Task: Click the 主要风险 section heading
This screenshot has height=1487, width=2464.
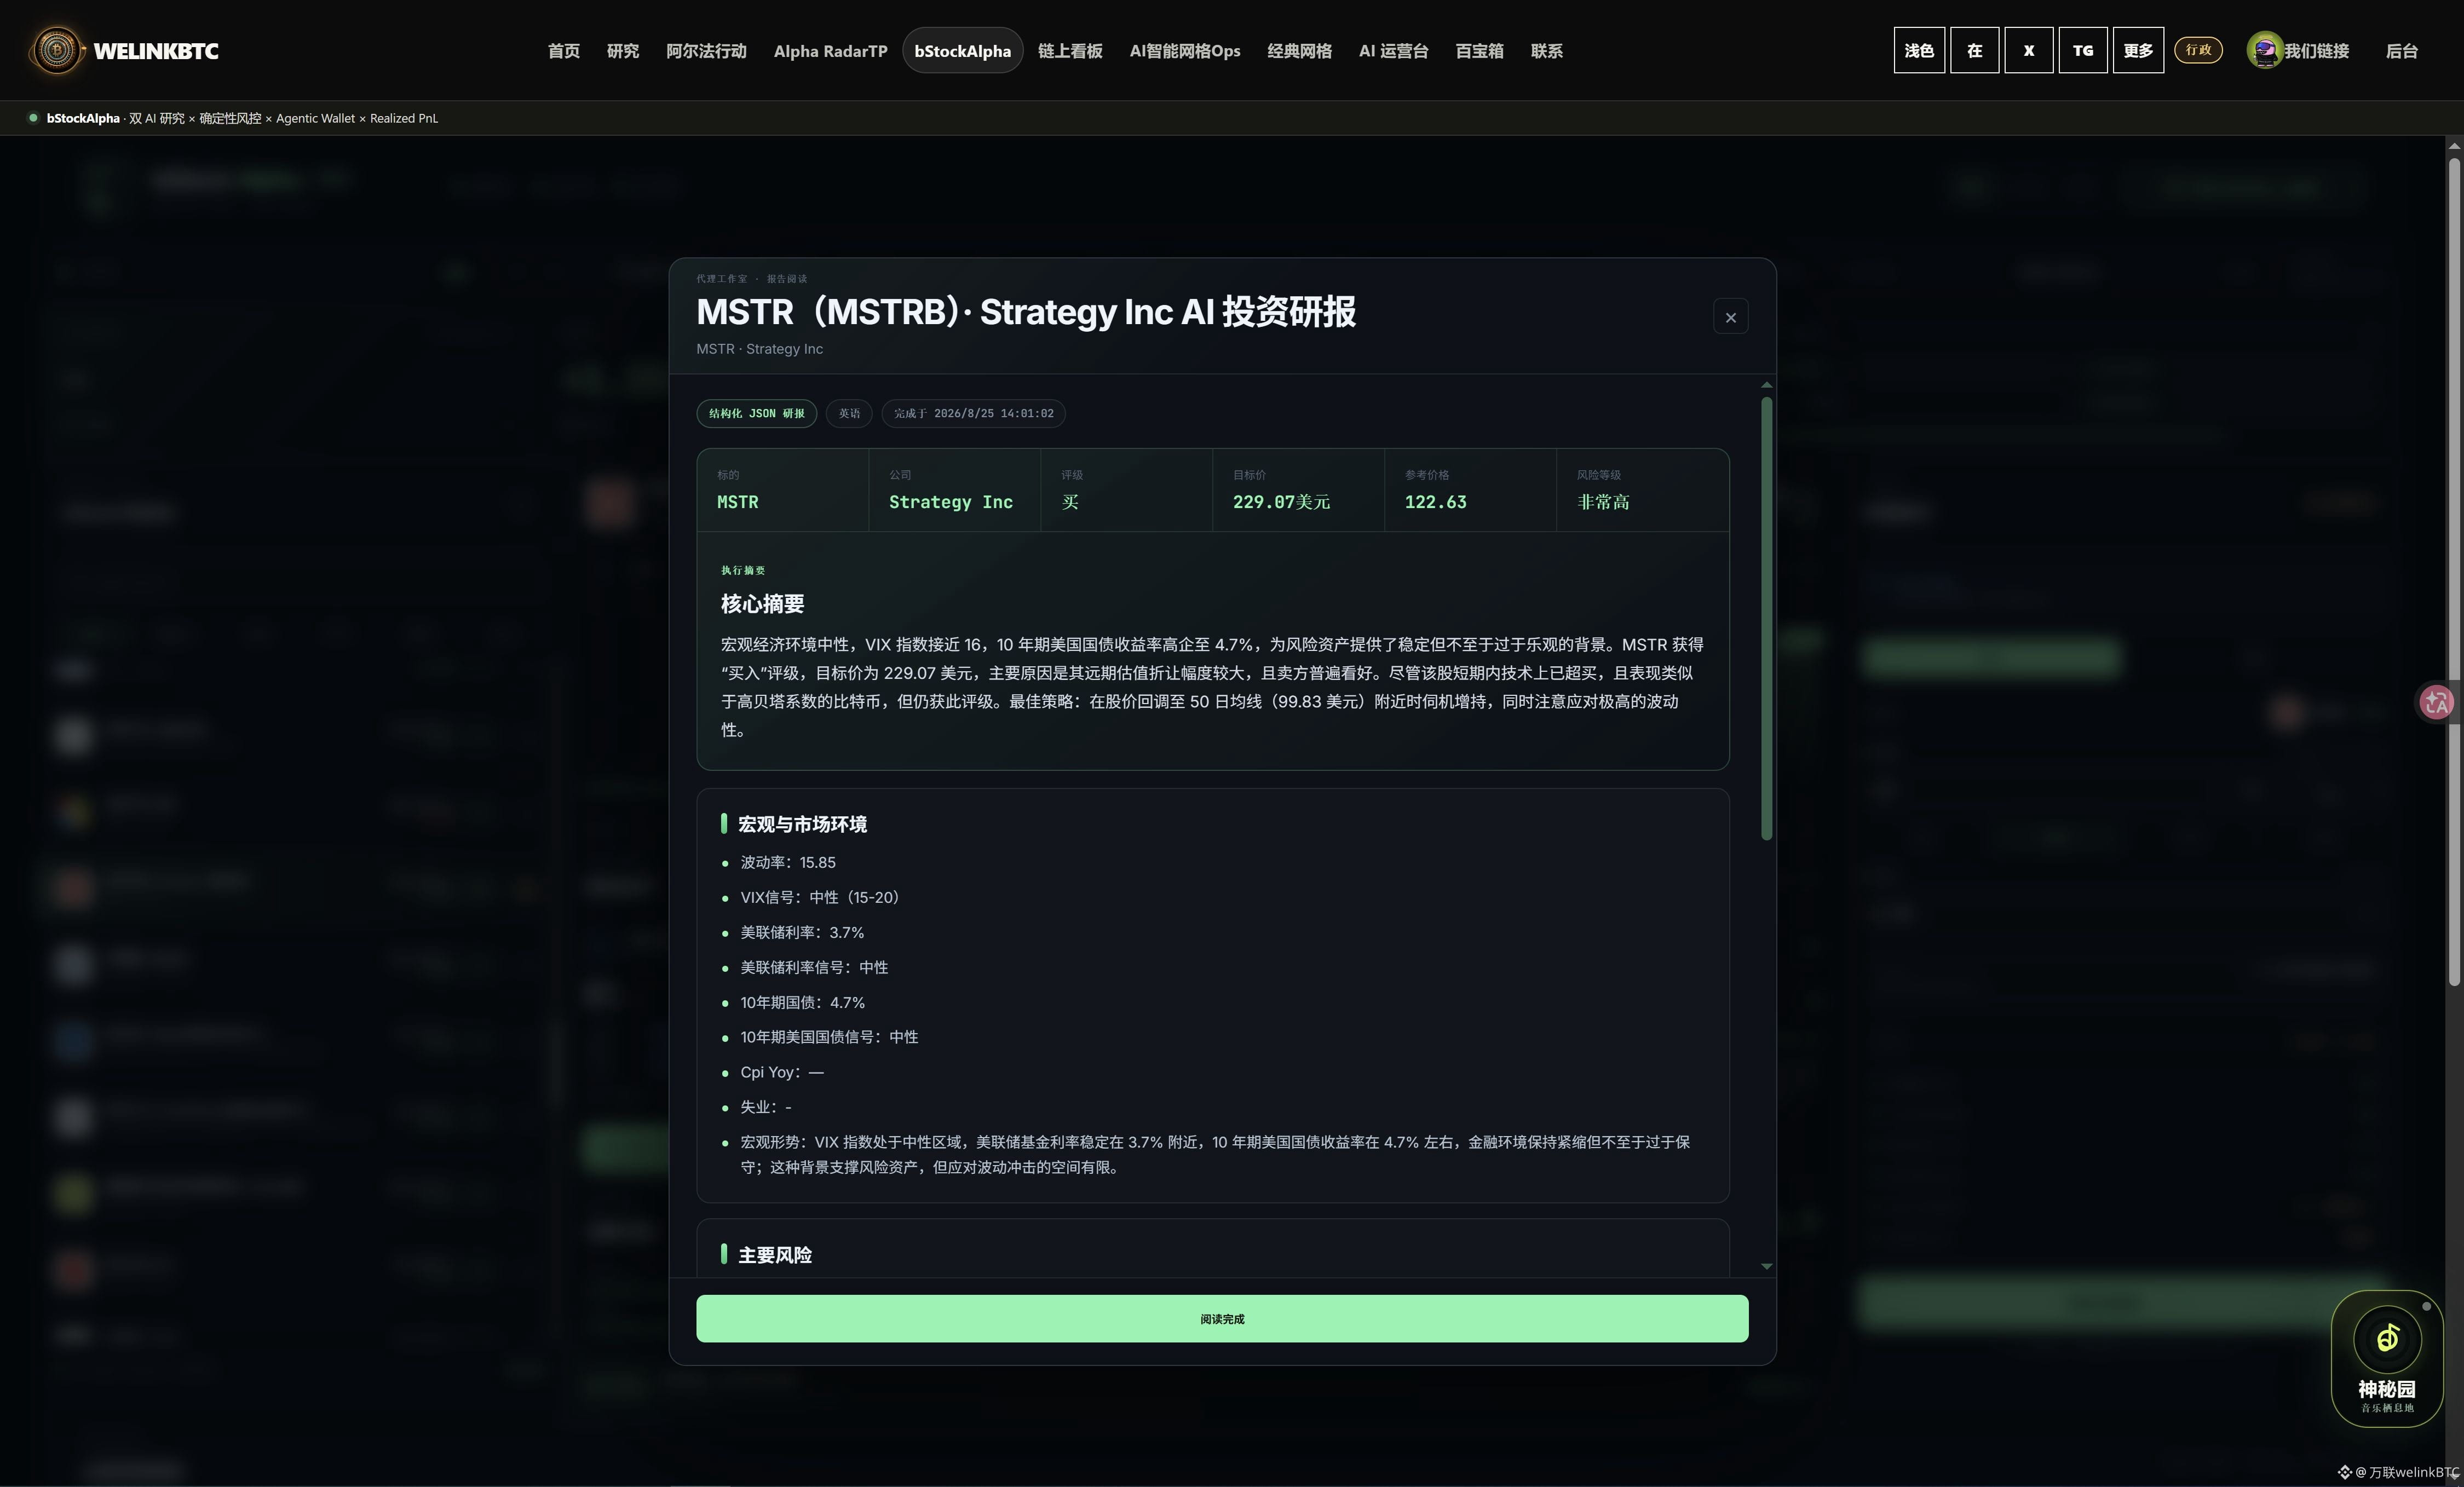Action: [x=775, y=1255]
